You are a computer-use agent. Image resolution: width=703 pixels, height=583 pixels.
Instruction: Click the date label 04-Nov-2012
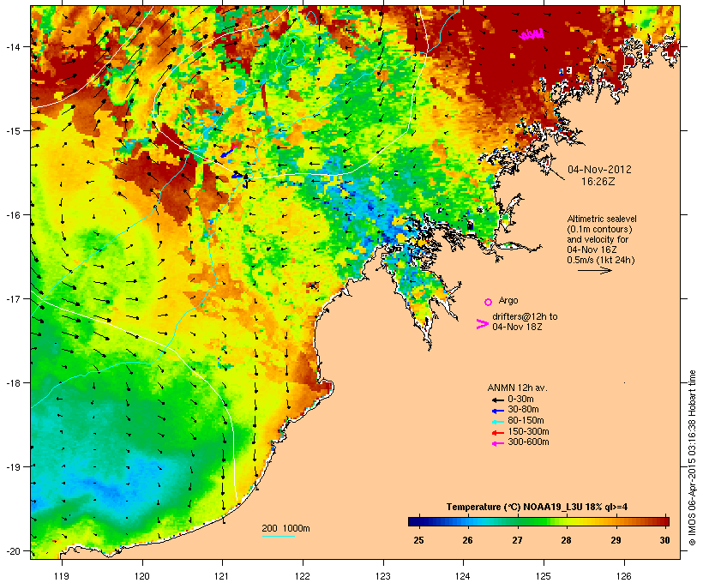point(599,170)
